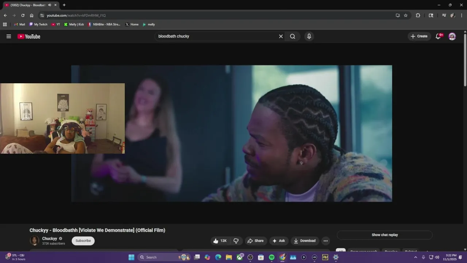The image size is (467, 263).
Task: Open X Home bookmark
Action: point(132,24)
